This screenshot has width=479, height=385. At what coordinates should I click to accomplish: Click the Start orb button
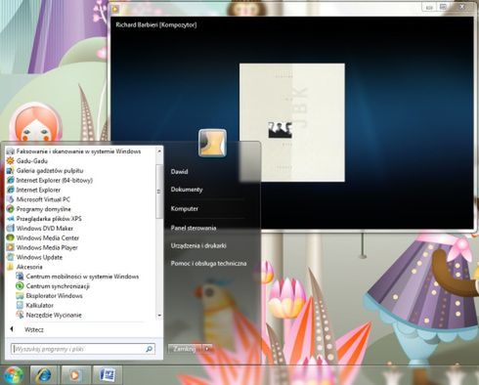click(13, 374)
